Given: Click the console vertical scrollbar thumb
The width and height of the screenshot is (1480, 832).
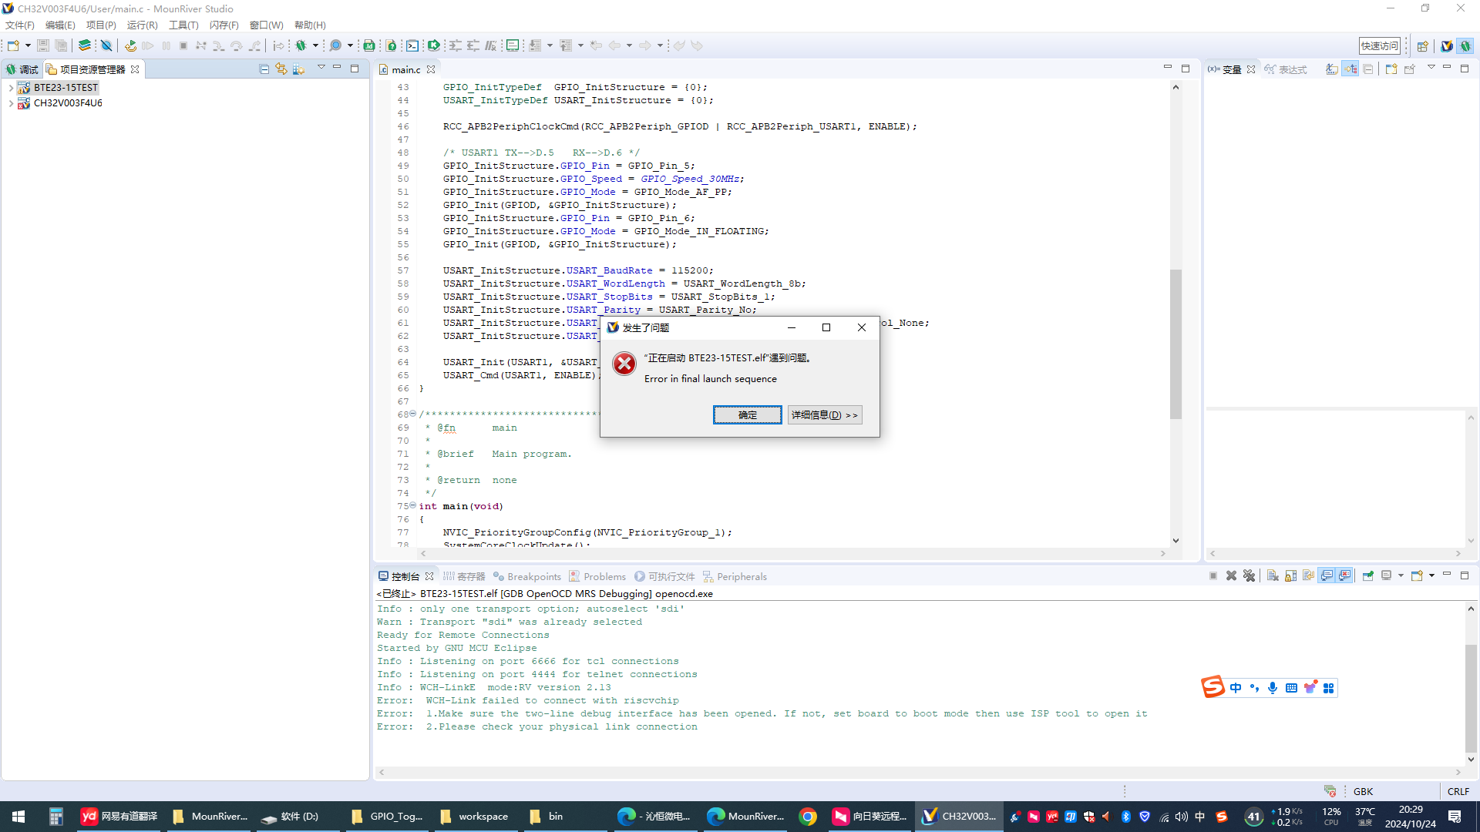Looking at the screenshot, I should pyautogui.click(x=1471, y=698).
